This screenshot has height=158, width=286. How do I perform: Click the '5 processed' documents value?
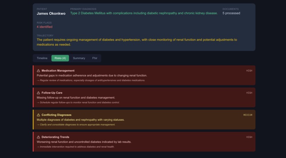tap(231, 13)
